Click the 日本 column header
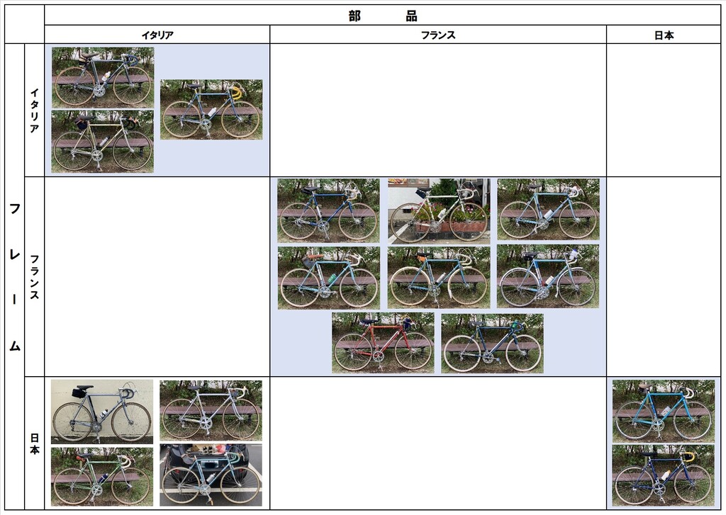The height and width of the screenshot is (515, 726). tap(664, 35)
